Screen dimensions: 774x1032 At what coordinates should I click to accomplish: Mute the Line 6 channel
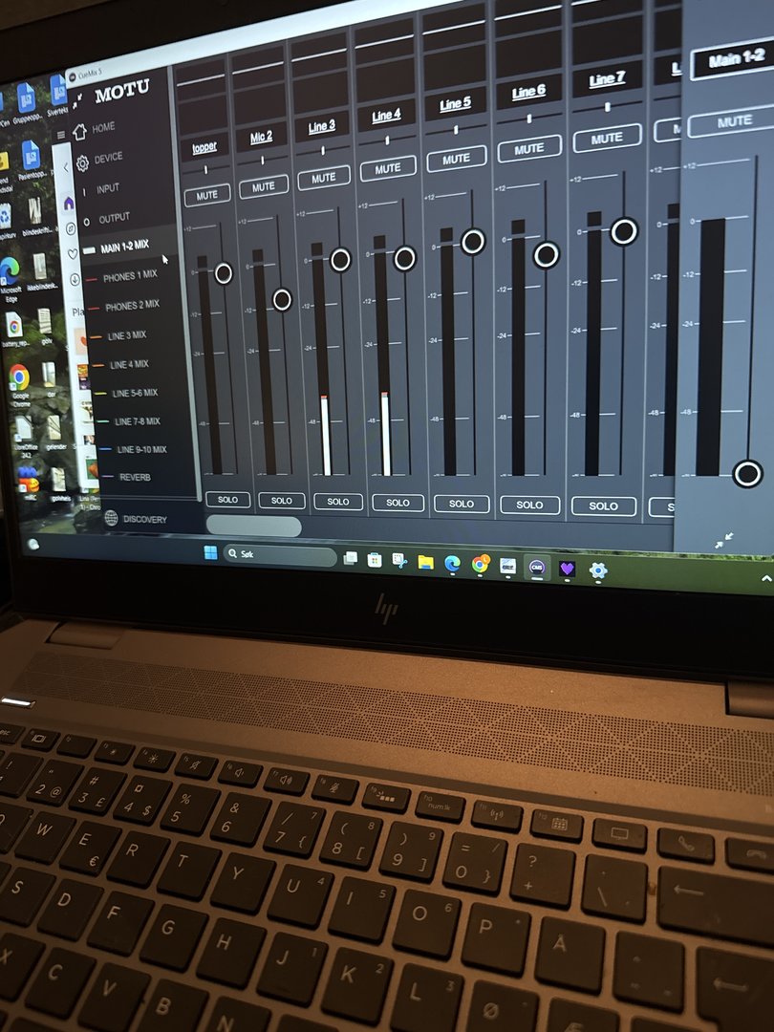click(x=529, y=149)
